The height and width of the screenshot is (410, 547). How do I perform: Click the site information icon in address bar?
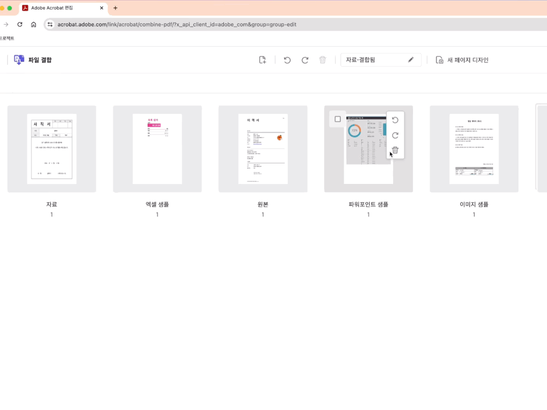point(50,24)
